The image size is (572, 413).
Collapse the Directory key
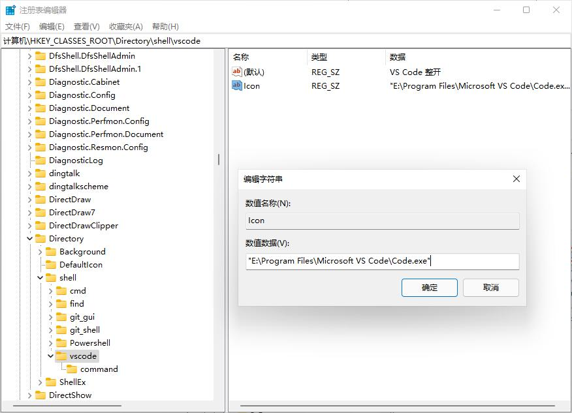point(30,239)
